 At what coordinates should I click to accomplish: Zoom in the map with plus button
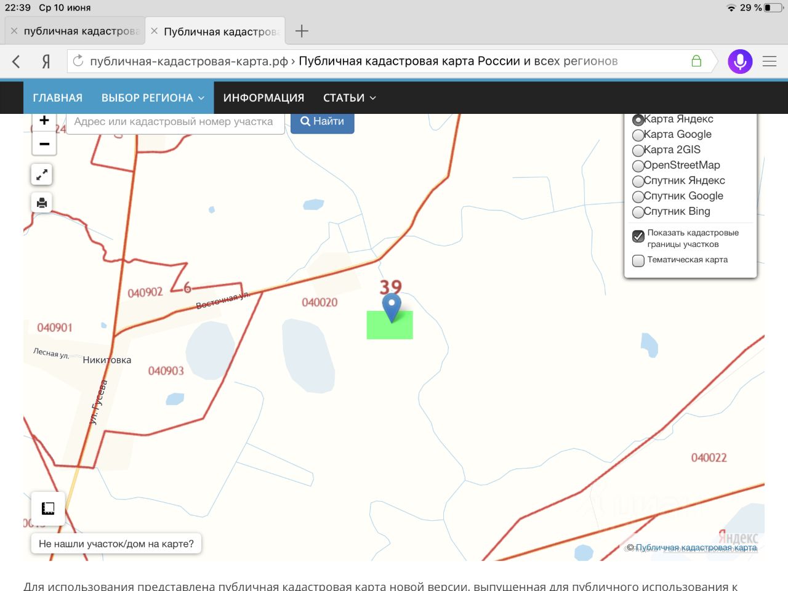point(44,121)
